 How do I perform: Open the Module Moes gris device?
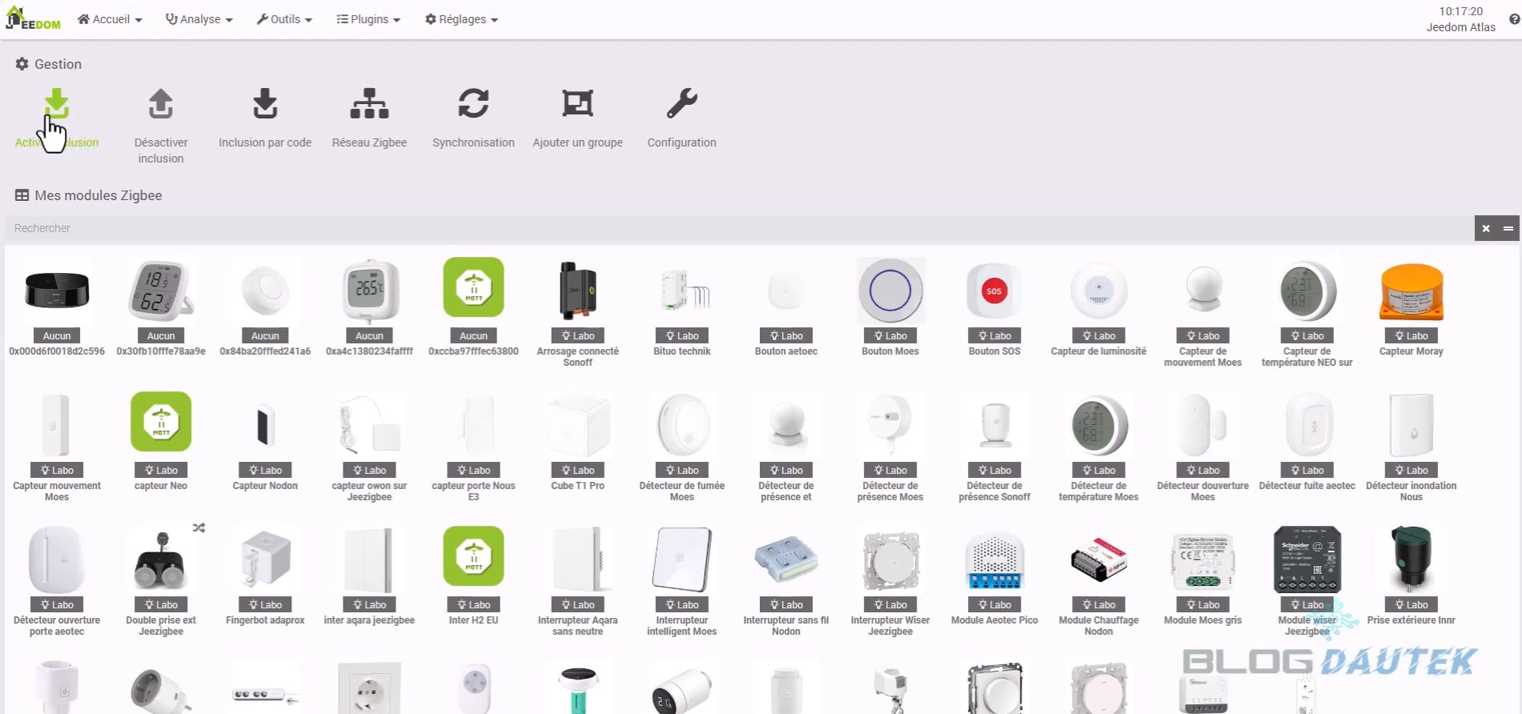(1203, 576)
